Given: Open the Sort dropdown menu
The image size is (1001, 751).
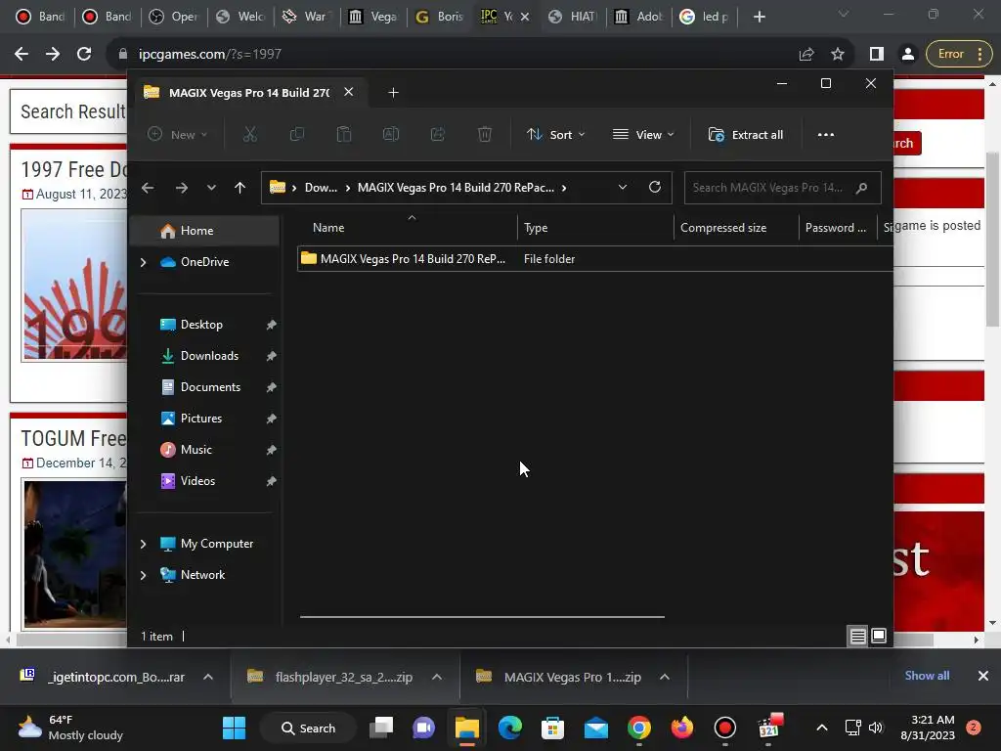Looking at the screenshot, I should (555, 135).
